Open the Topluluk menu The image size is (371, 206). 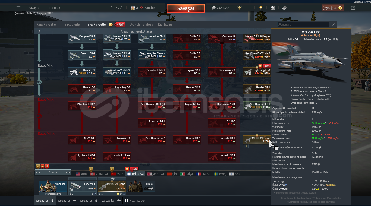point(54,8)
